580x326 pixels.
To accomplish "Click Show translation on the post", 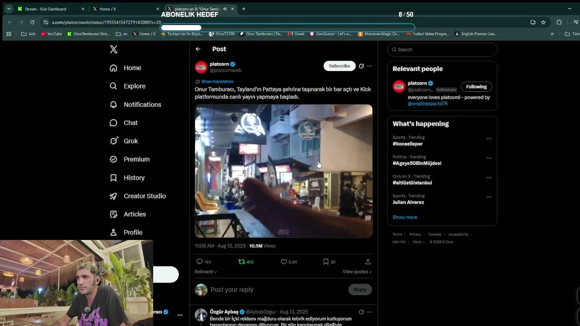I will click(x=217, y=81).
